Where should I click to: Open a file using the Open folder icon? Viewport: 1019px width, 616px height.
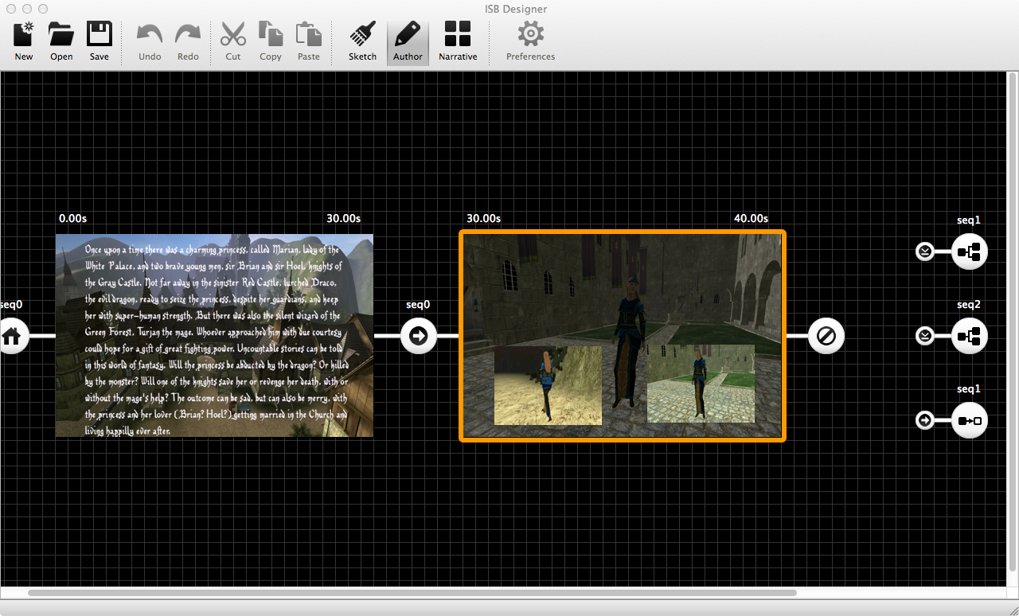[x=61, y=41]
